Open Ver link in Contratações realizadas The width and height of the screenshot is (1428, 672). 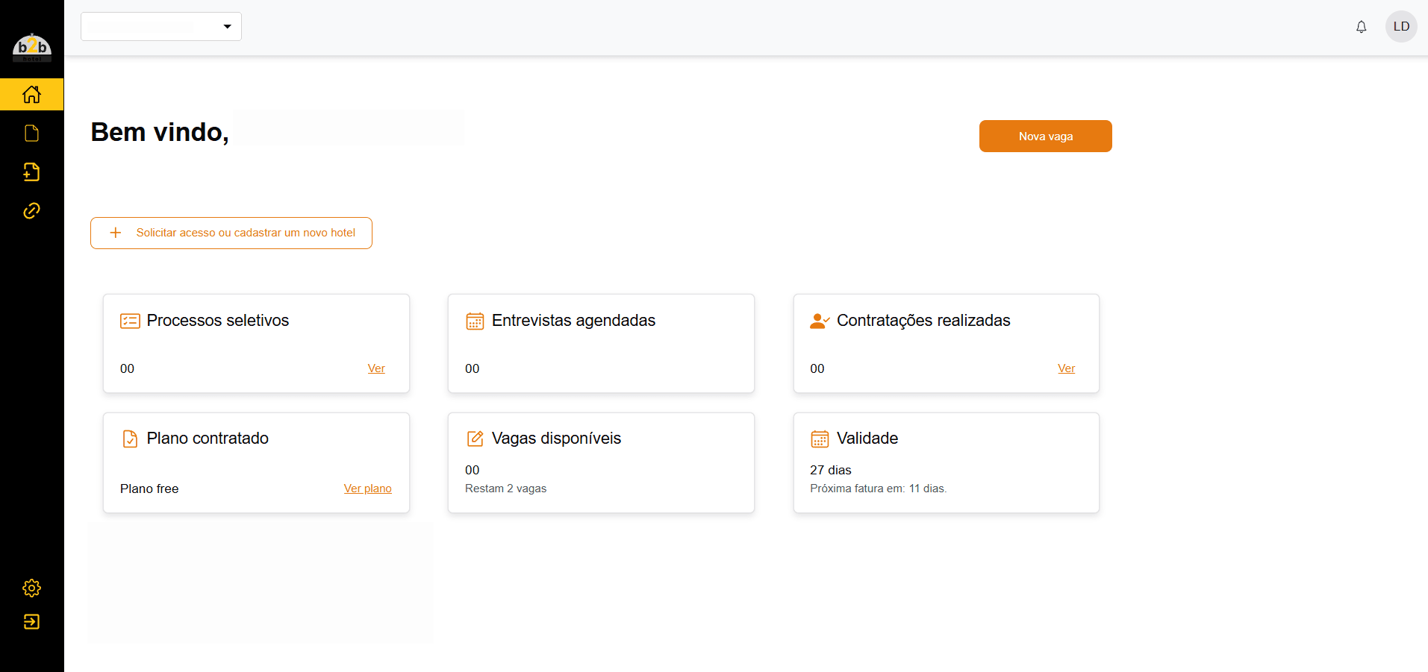1066,368
